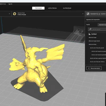Select the 'Ancho de línea de pared' setting

coord(97,48)
